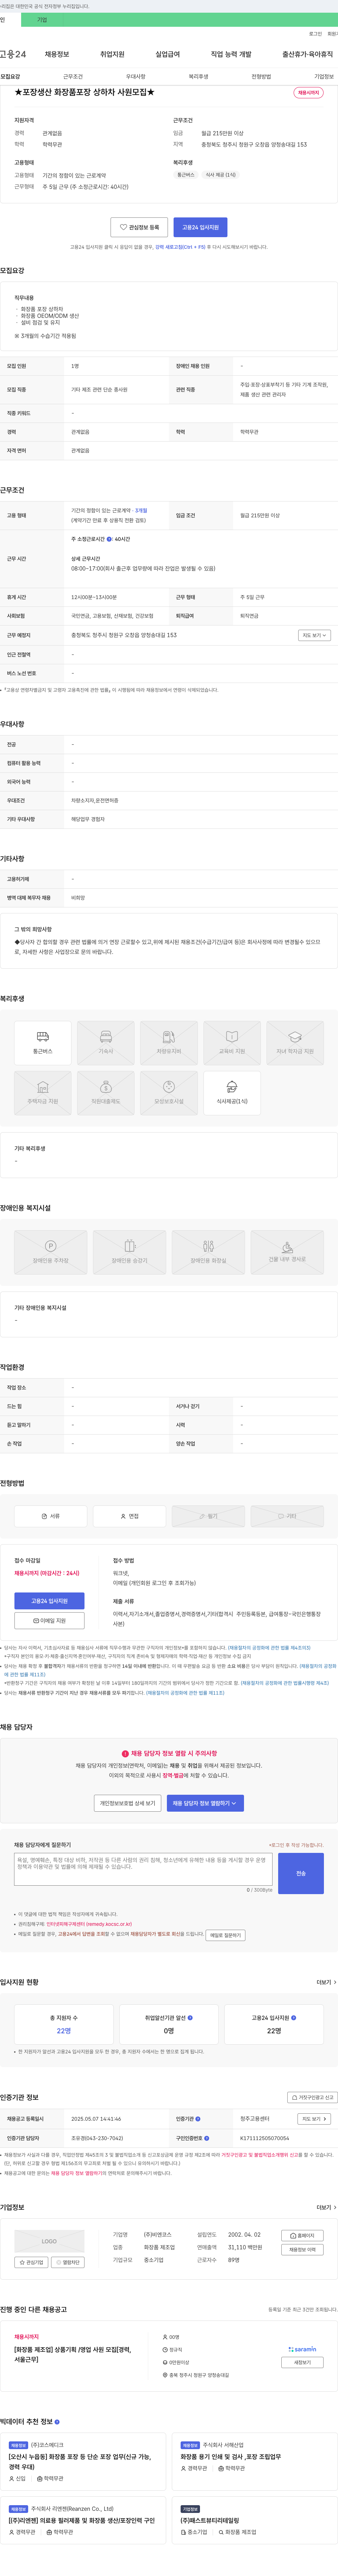Click the 이메일 지원 button
338x2576 pixels.
[49, 1620]
